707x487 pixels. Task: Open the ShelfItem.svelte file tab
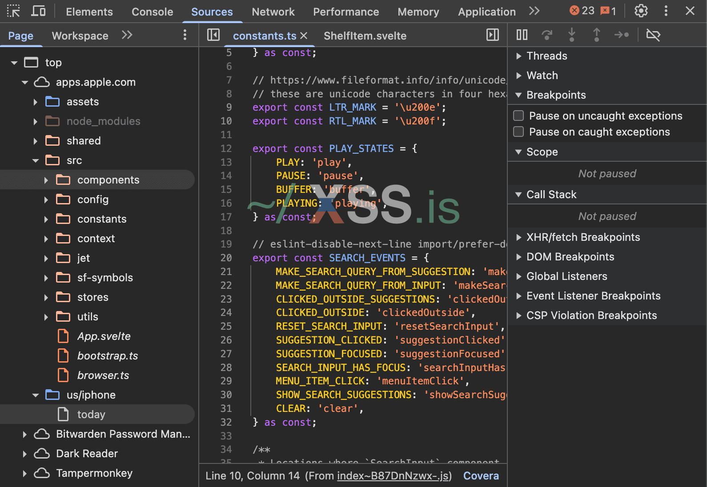coord(365,36)
